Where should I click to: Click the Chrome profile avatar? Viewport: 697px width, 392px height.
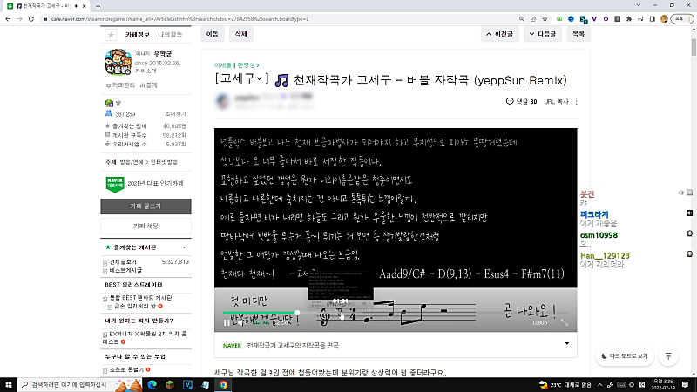point(664,18)
